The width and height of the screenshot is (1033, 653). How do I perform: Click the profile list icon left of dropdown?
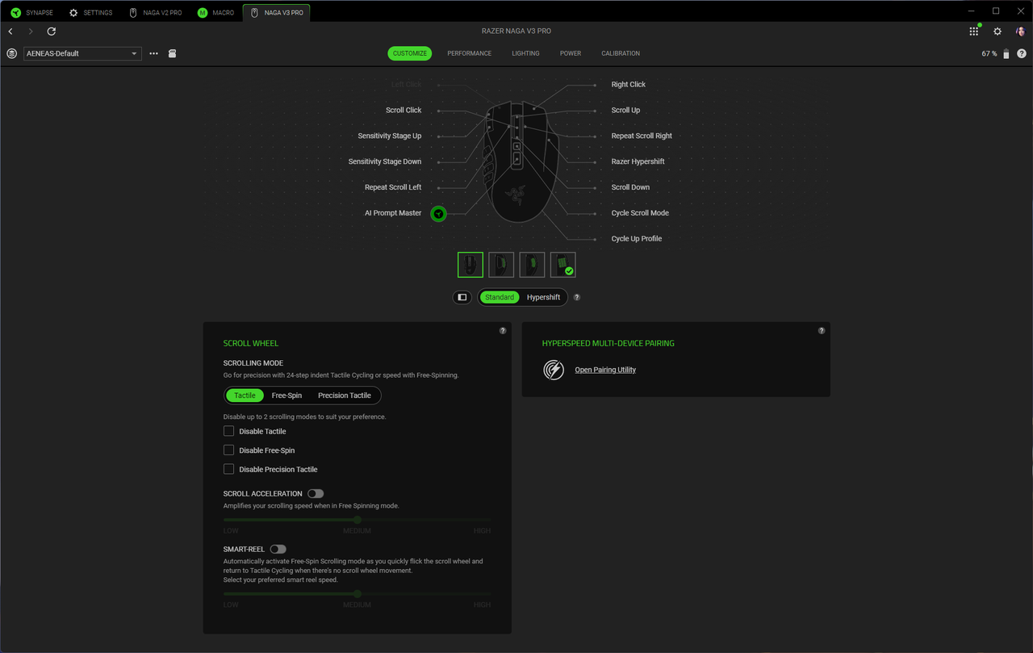[x=11, y=53]
